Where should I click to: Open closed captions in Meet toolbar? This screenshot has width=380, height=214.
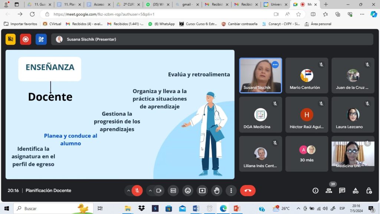pyautogui.click(x=173, y=191)
